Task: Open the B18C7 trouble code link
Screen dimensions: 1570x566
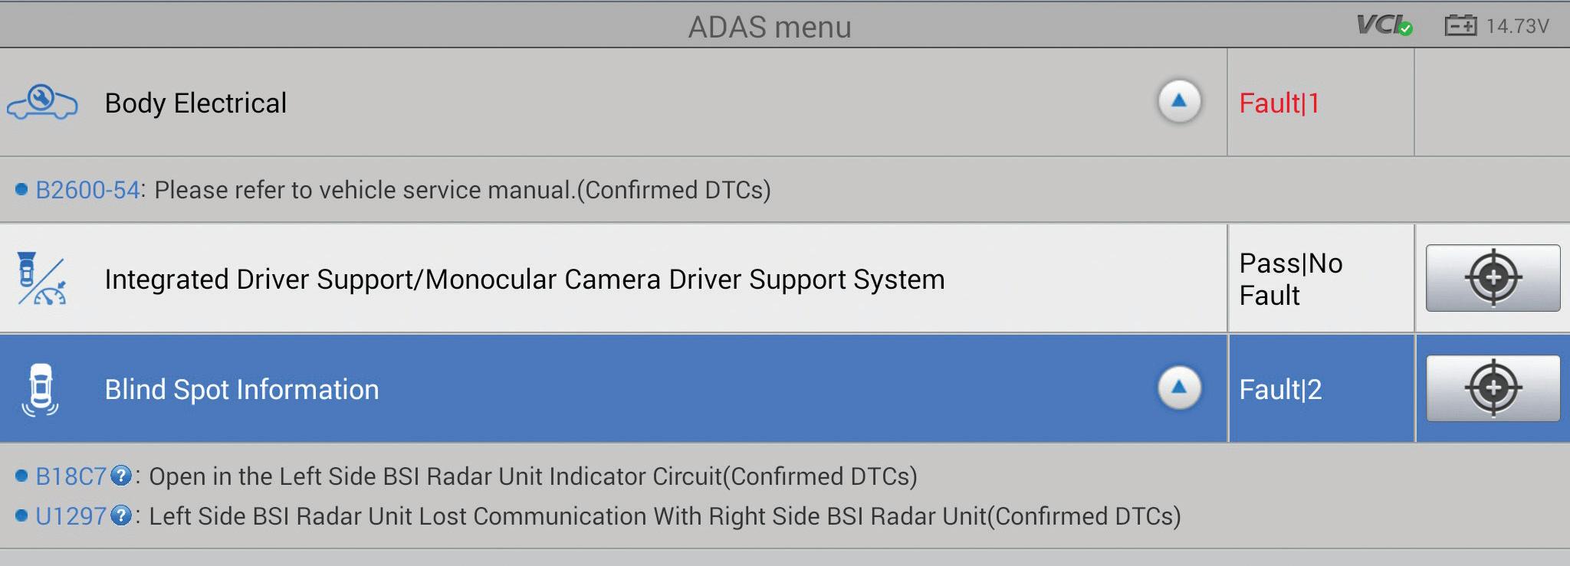Action: tap(71, 476)
